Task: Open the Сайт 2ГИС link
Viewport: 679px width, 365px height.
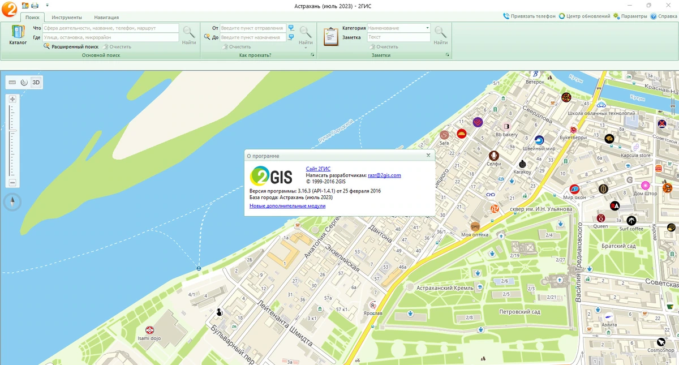Action: tap(318, 169)
